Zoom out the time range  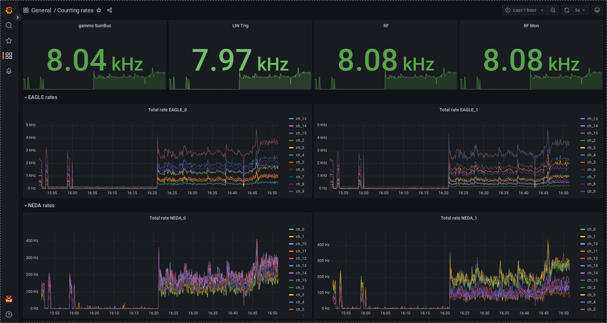click(553, 10)
